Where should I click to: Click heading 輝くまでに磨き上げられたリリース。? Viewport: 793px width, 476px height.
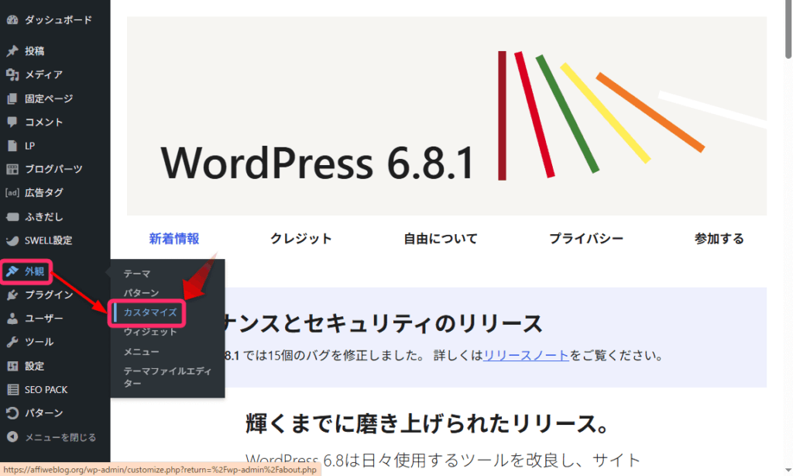pyautogui.click(x=427, y=424)
